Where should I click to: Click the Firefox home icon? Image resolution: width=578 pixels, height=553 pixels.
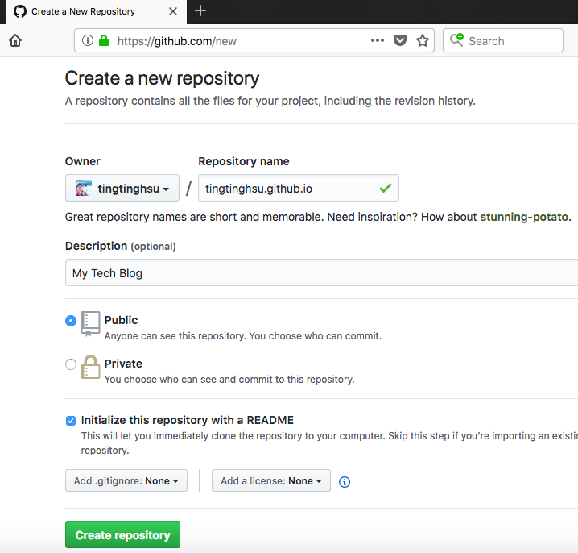[15, 40]
